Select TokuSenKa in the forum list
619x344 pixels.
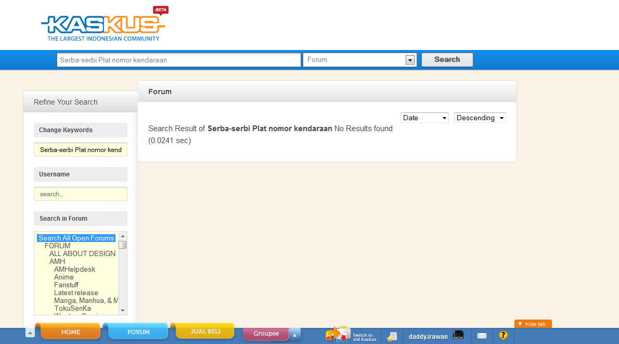(x=72, y=309)
